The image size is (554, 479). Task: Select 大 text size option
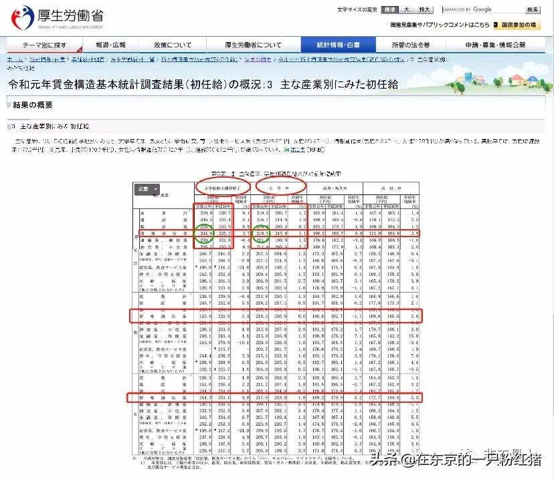pos(408,9)
